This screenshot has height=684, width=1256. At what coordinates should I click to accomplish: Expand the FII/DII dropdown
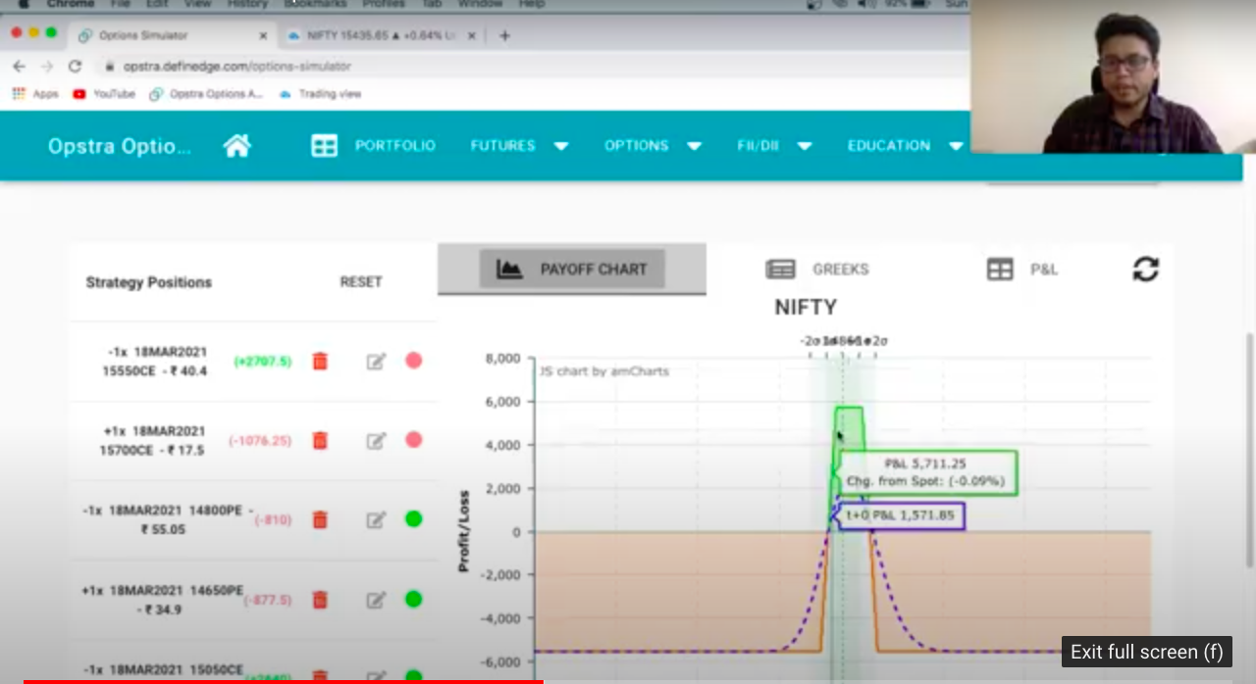[x=774, y=146]
